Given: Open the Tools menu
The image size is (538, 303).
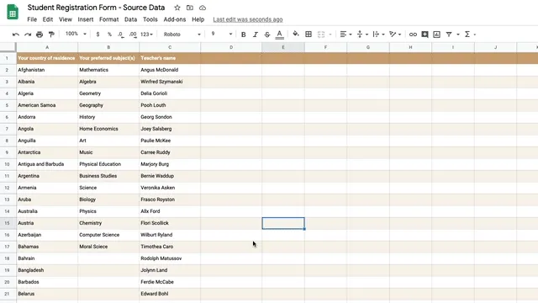Looking at the screenshot, I should tap(150, 19).
